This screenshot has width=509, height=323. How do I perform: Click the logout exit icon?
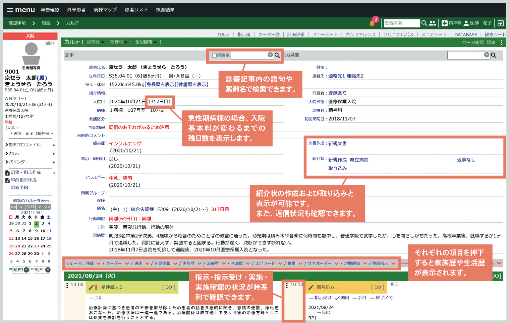(x=500, y=23)
